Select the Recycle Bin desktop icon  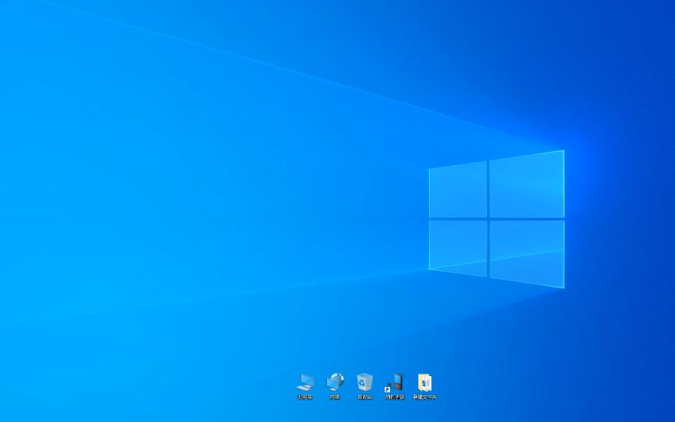pos(364,382)
